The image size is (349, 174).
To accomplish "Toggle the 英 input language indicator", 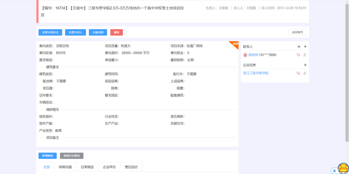I will click(x=334, y=171).
